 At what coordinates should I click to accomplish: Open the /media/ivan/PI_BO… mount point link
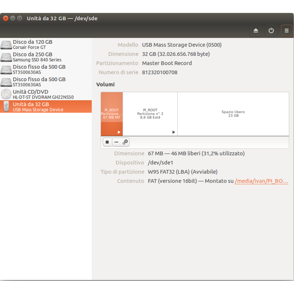pyautogui.click(x=261, y=181)
